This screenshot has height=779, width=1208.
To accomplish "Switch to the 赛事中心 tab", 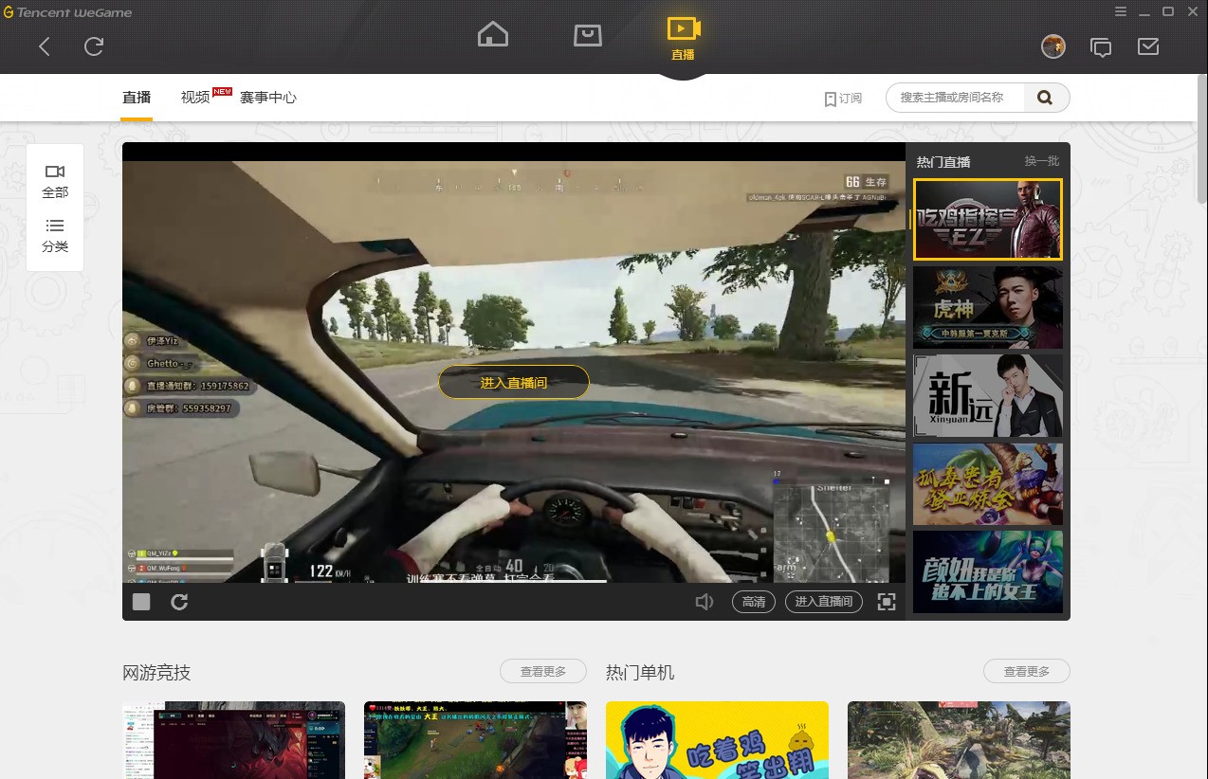I will [x=268, y=98].
